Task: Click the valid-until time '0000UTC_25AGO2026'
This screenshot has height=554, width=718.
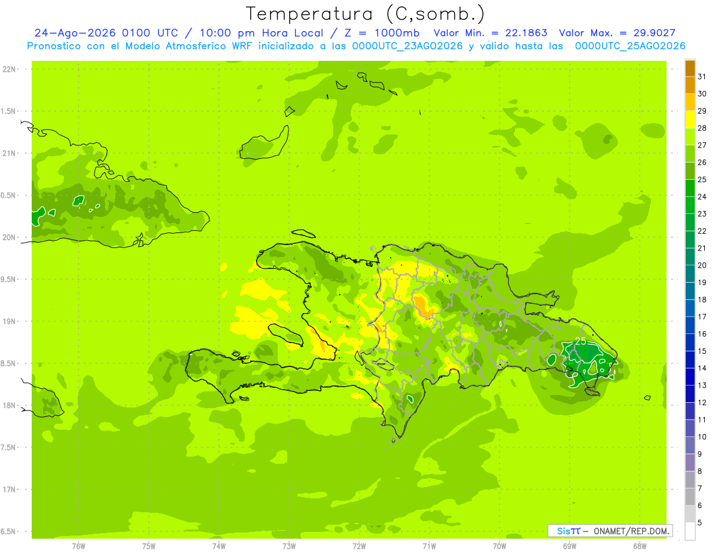Action: [x=630, y=46]
